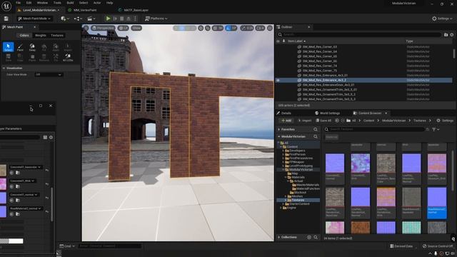Open viewport hamburger options menu
Screen dimensions: 457x257
[x=86, y=28]
